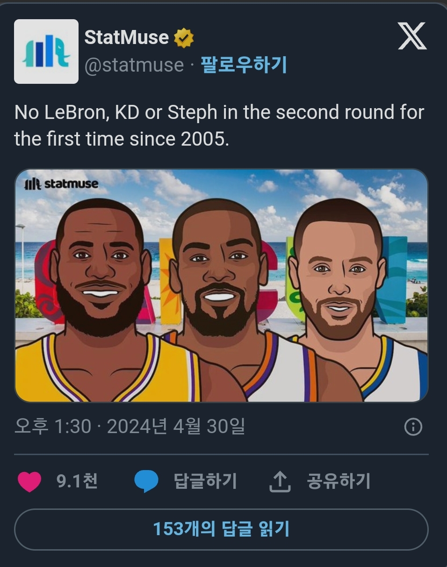The width and height of the screenshot is (447, 567).
Task: Click the 답글하기 reply label
Action: tap(205, 481)
